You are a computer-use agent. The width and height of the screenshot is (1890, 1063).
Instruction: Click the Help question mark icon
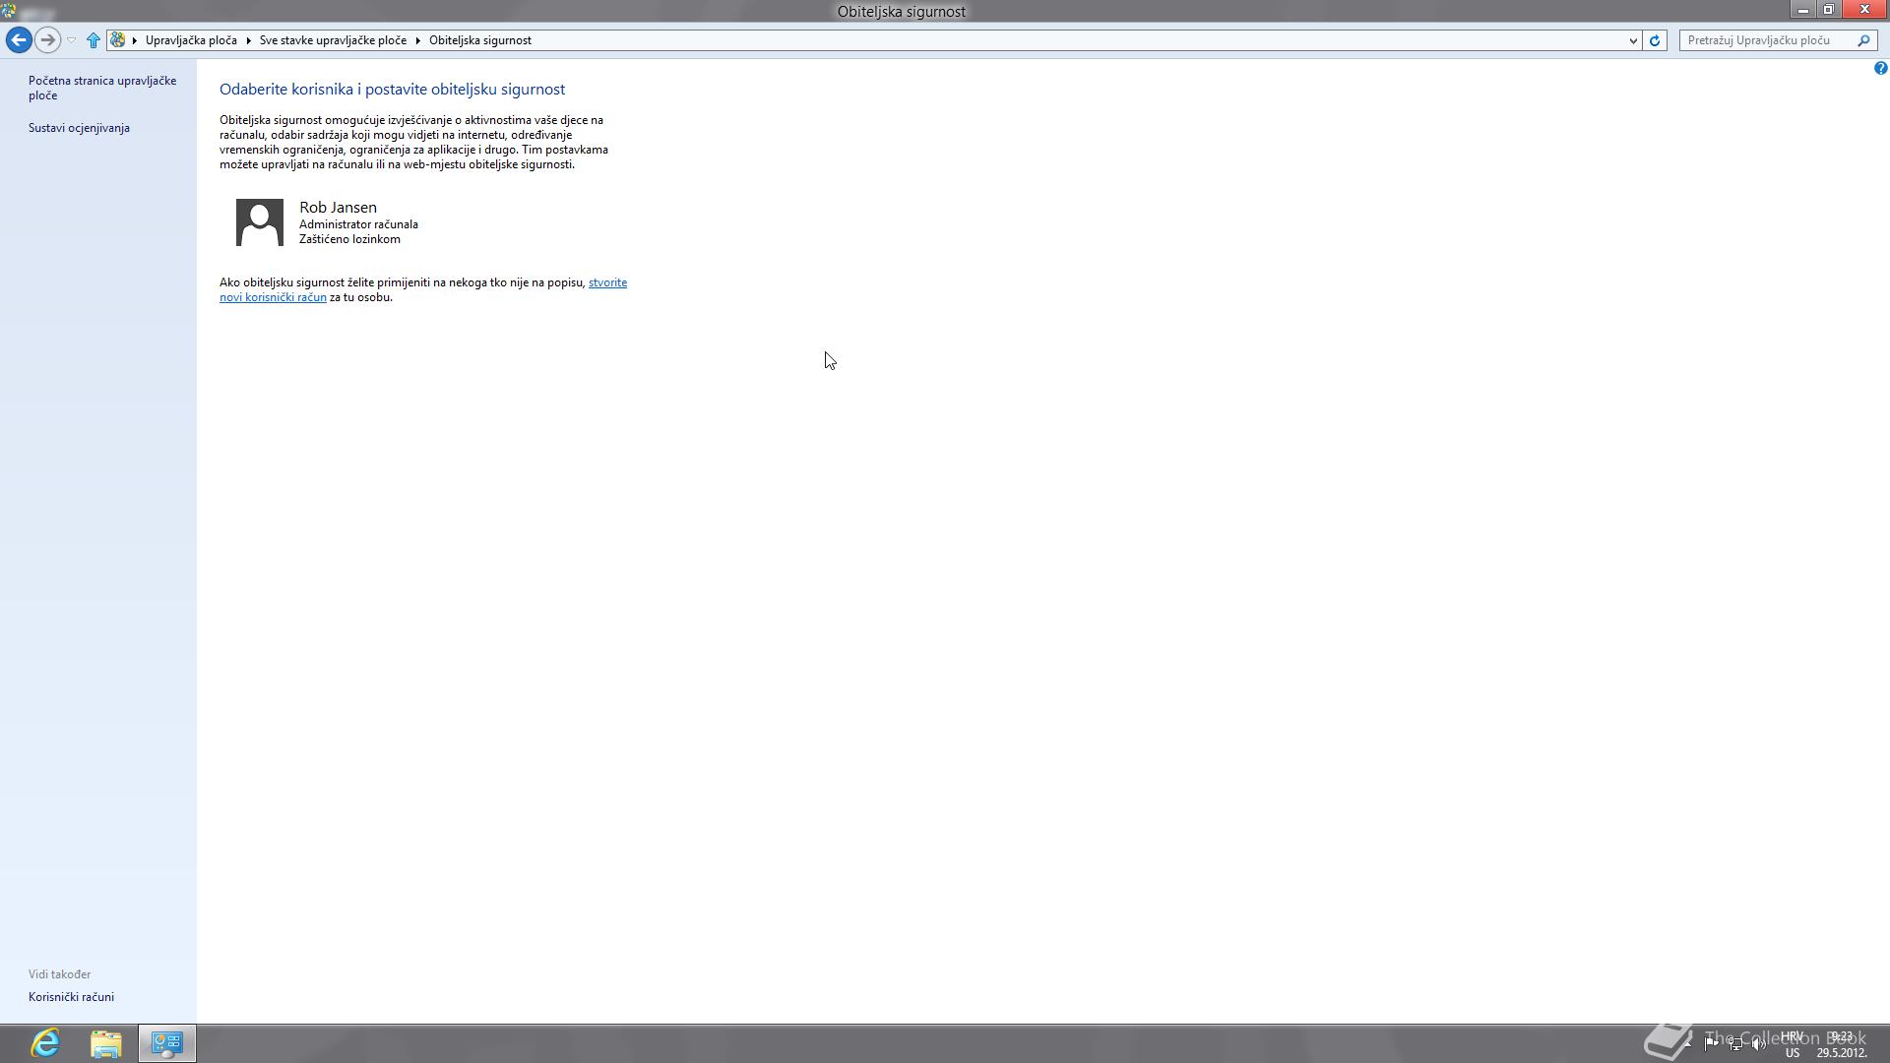pyautogui.click(x=1879, y=67)
